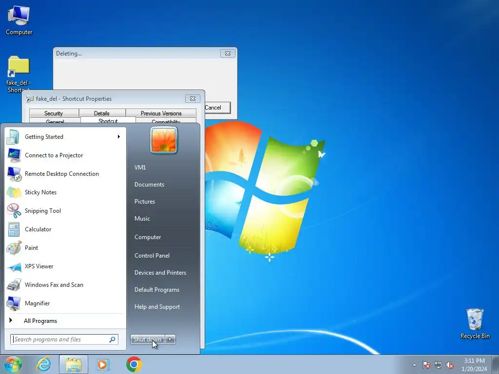Open the Shut down options arrow

click(x=170, y=339)
